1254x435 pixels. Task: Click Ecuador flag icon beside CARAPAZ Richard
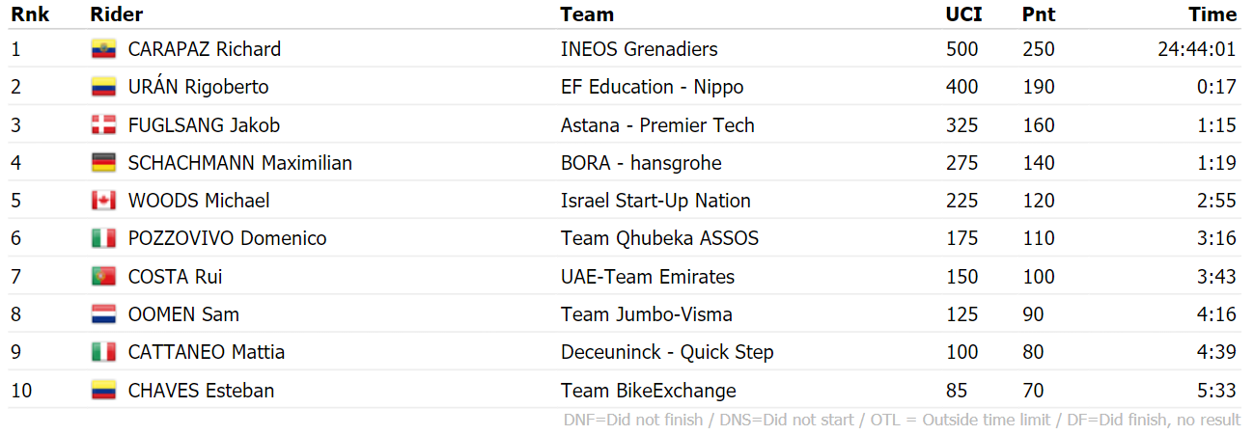coord(103,49)
